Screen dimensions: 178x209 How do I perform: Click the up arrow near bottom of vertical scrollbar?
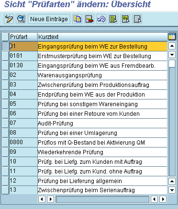(172, 182)
